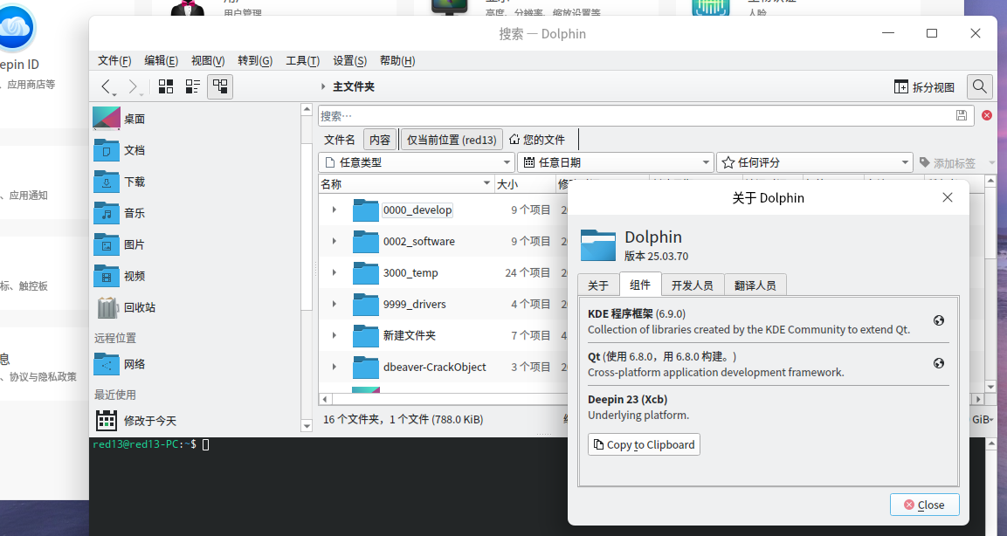Expand the 0002_software folder
Image resolution: width=1007 pixels, height=536 pixels.
pos(334,241)
